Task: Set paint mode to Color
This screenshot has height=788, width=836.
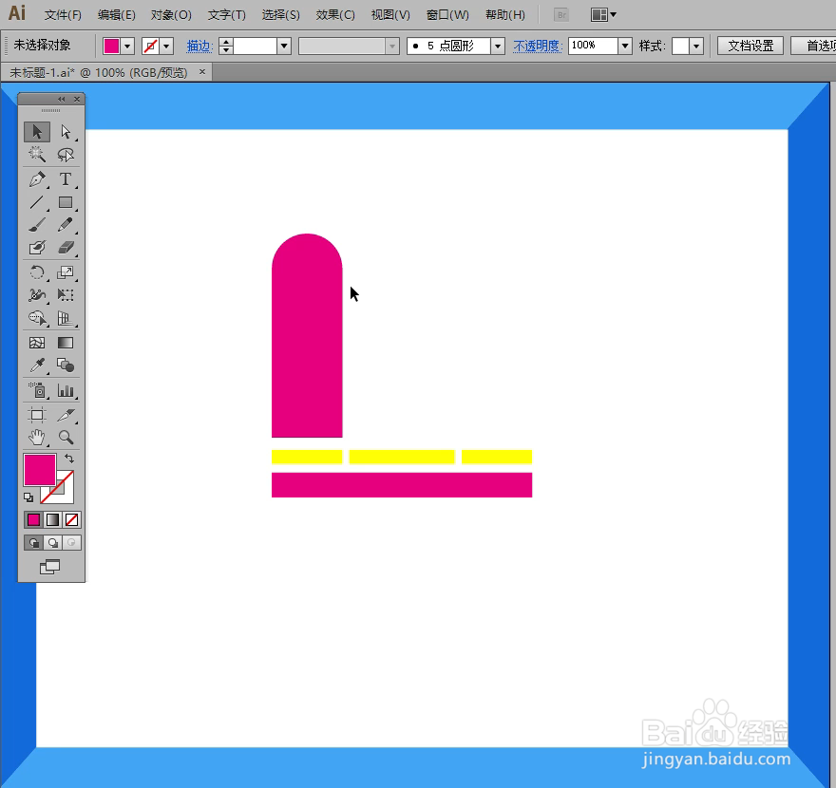Action: (33, 519)
